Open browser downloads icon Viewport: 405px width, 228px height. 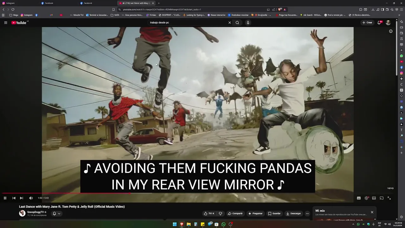click(x=373, y=9)
